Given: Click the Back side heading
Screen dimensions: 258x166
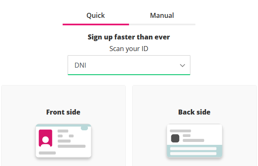Looking at the screenshot, I should click(x=194, y=112).
